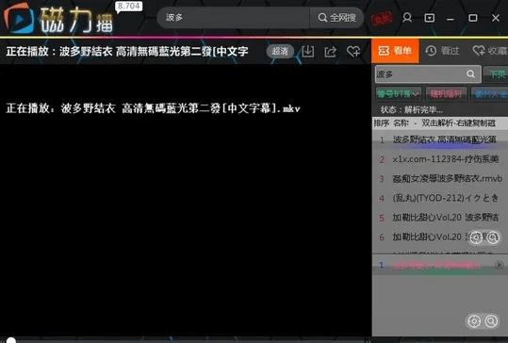Viewport: 508px width, 343px height.
Task: Click the 状态：解析完毕 status text
Action: pos(411,110)
